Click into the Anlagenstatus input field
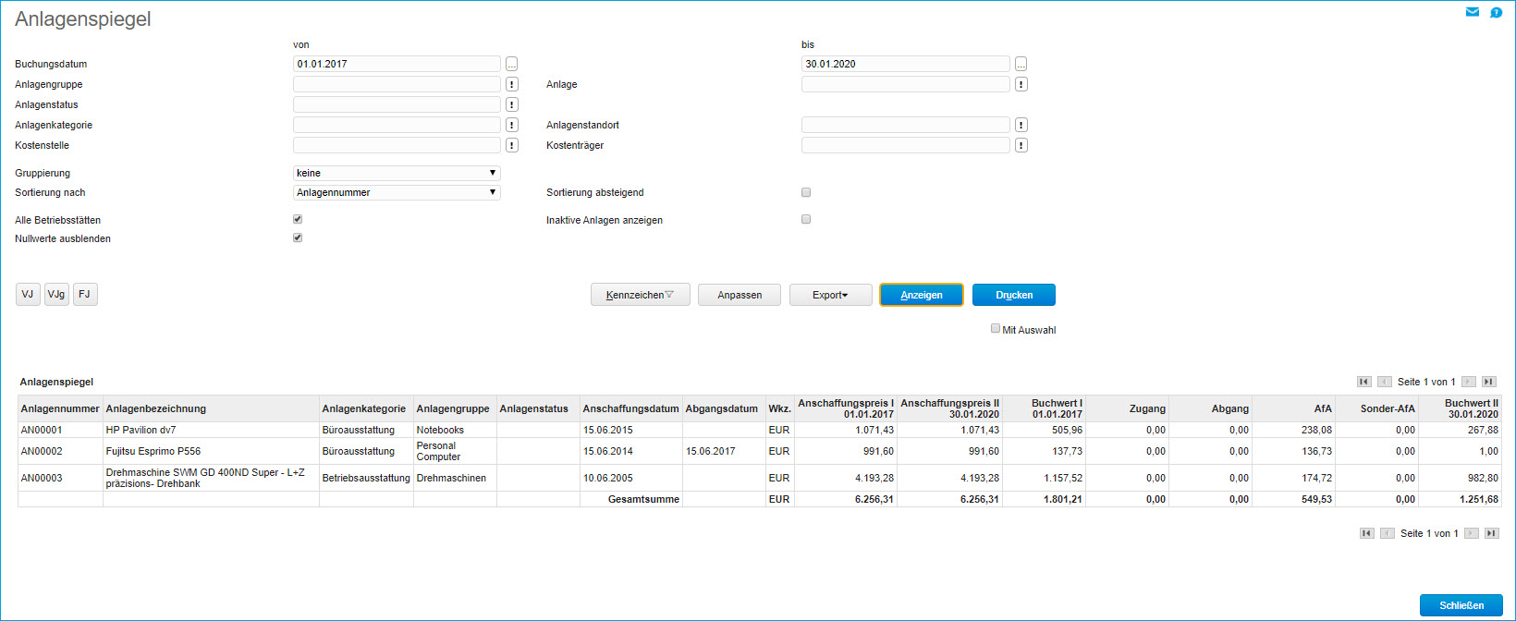 (397, 104)
